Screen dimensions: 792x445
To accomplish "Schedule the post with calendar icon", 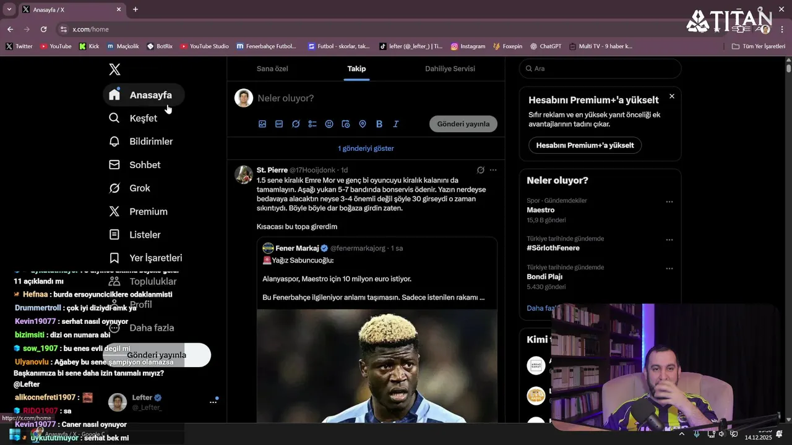I will click(x=346, y=124).
